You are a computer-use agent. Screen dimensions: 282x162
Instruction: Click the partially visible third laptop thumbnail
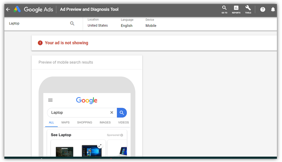123,151
